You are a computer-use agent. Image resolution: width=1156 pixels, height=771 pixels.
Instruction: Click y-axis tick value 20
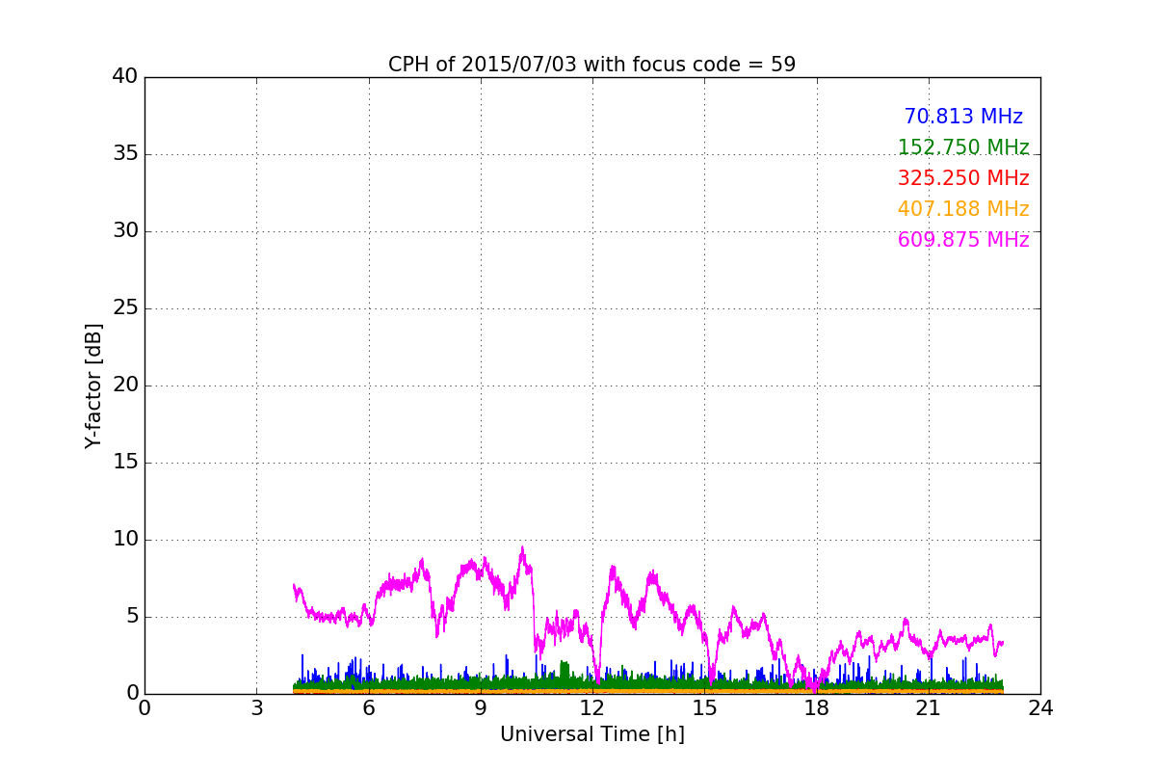[x=125, y=385]
